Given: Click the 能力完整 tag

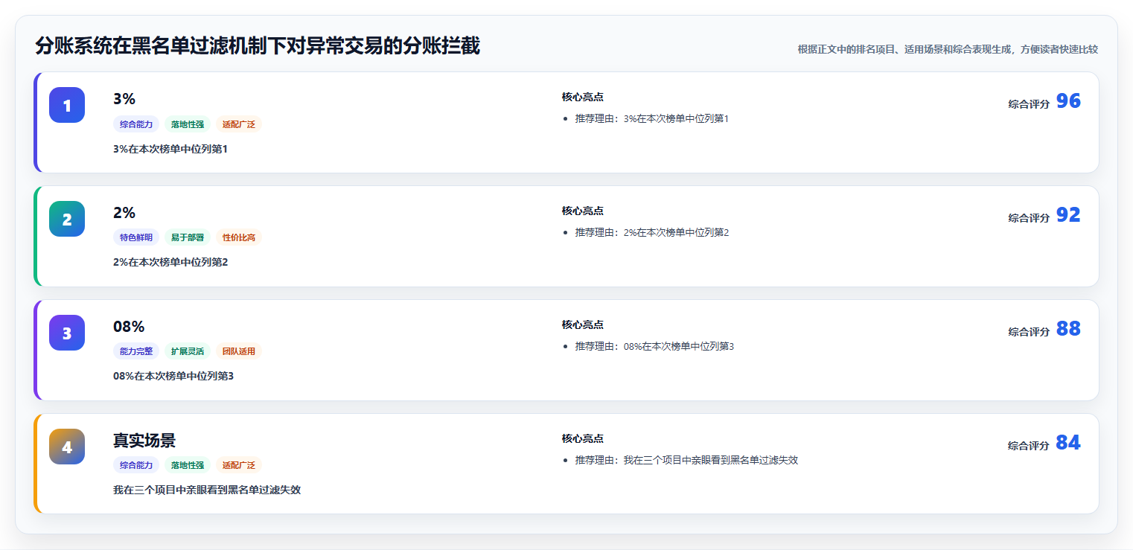Looking at the screenshot, I should tap(136, 351).
